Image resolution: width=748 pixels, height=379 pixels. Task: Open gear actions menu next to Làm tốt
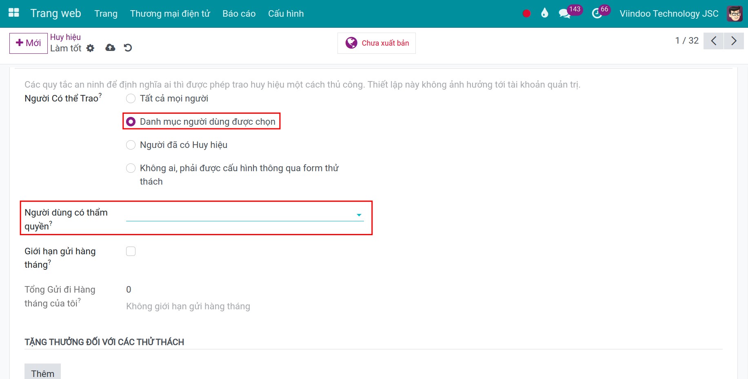[x=90, y=48]
